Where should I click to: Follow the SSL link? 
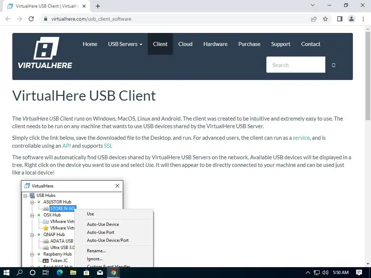point(108,146)
